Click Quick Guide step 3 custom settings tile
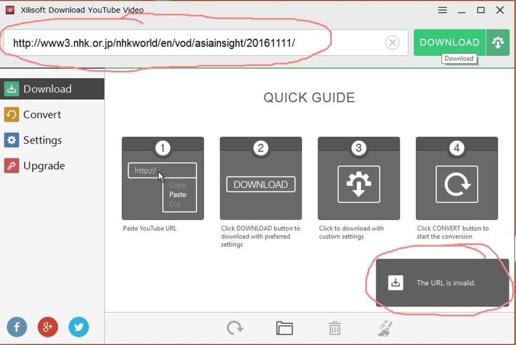516x345 pixels. [x=359, y=179]
